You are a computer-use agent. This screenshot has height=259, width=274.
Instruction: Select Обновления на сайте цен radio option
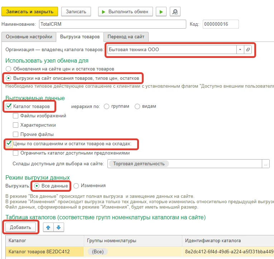coord(9,68)
